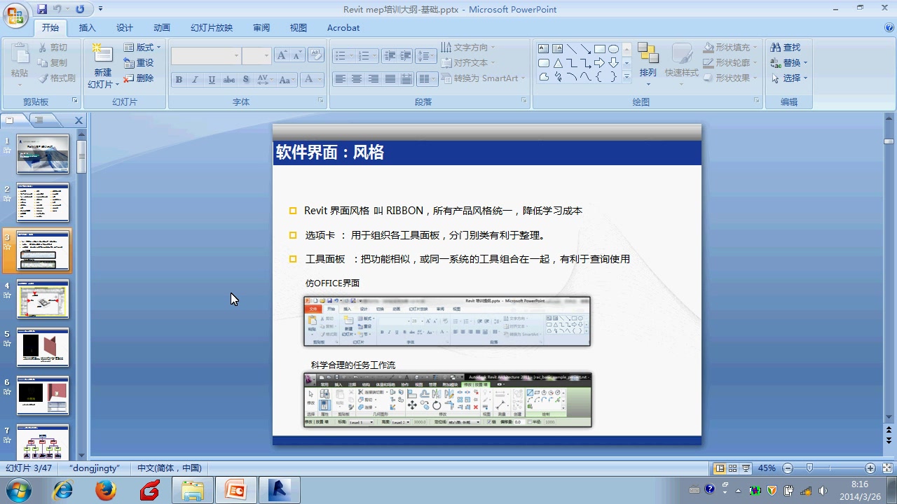Toggle Align Text Left

click(x=341, y=79)
